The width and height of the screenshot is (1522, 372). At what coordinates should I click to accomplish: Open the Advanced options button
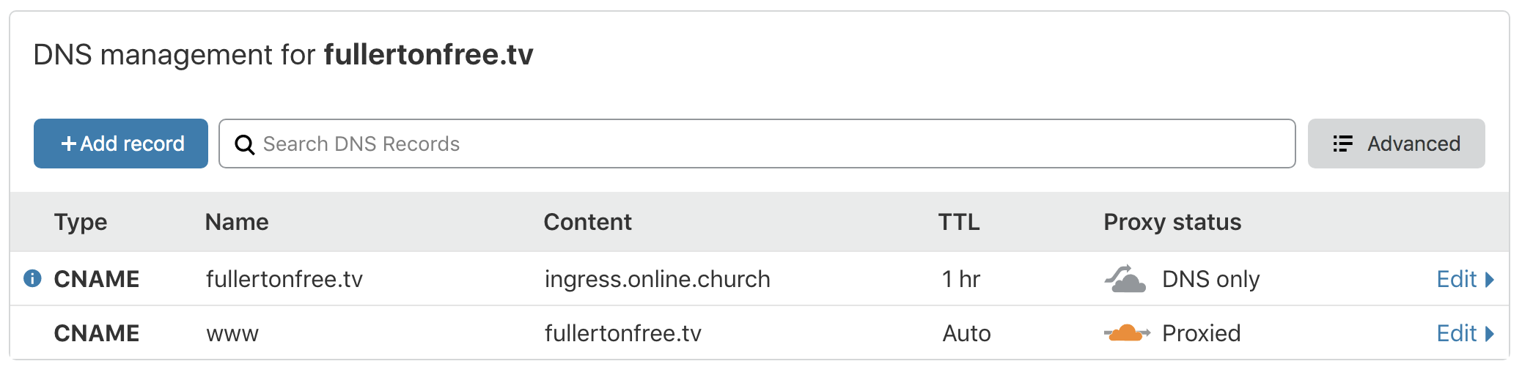(x=1396, y=144)
